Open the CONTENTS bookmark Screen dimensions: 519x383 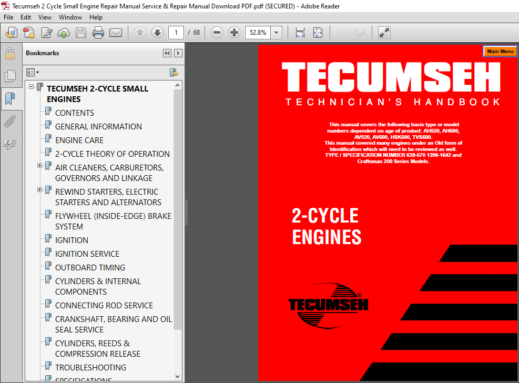click(x=75, y=113)
